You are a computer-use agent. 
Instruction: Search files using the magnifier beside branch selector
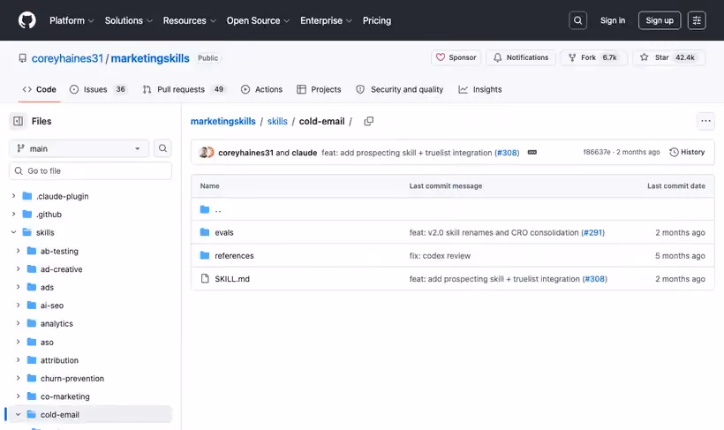coord(162,148)
